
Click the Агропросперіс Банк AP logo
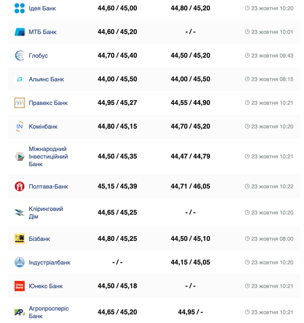(20, 312)
